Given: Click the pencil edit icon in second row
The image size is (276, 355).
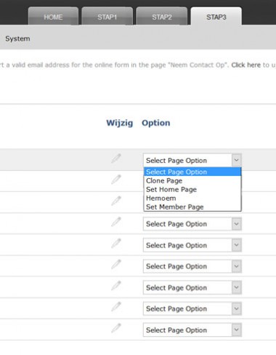Looking at the screenshot, I should point(116,180).
